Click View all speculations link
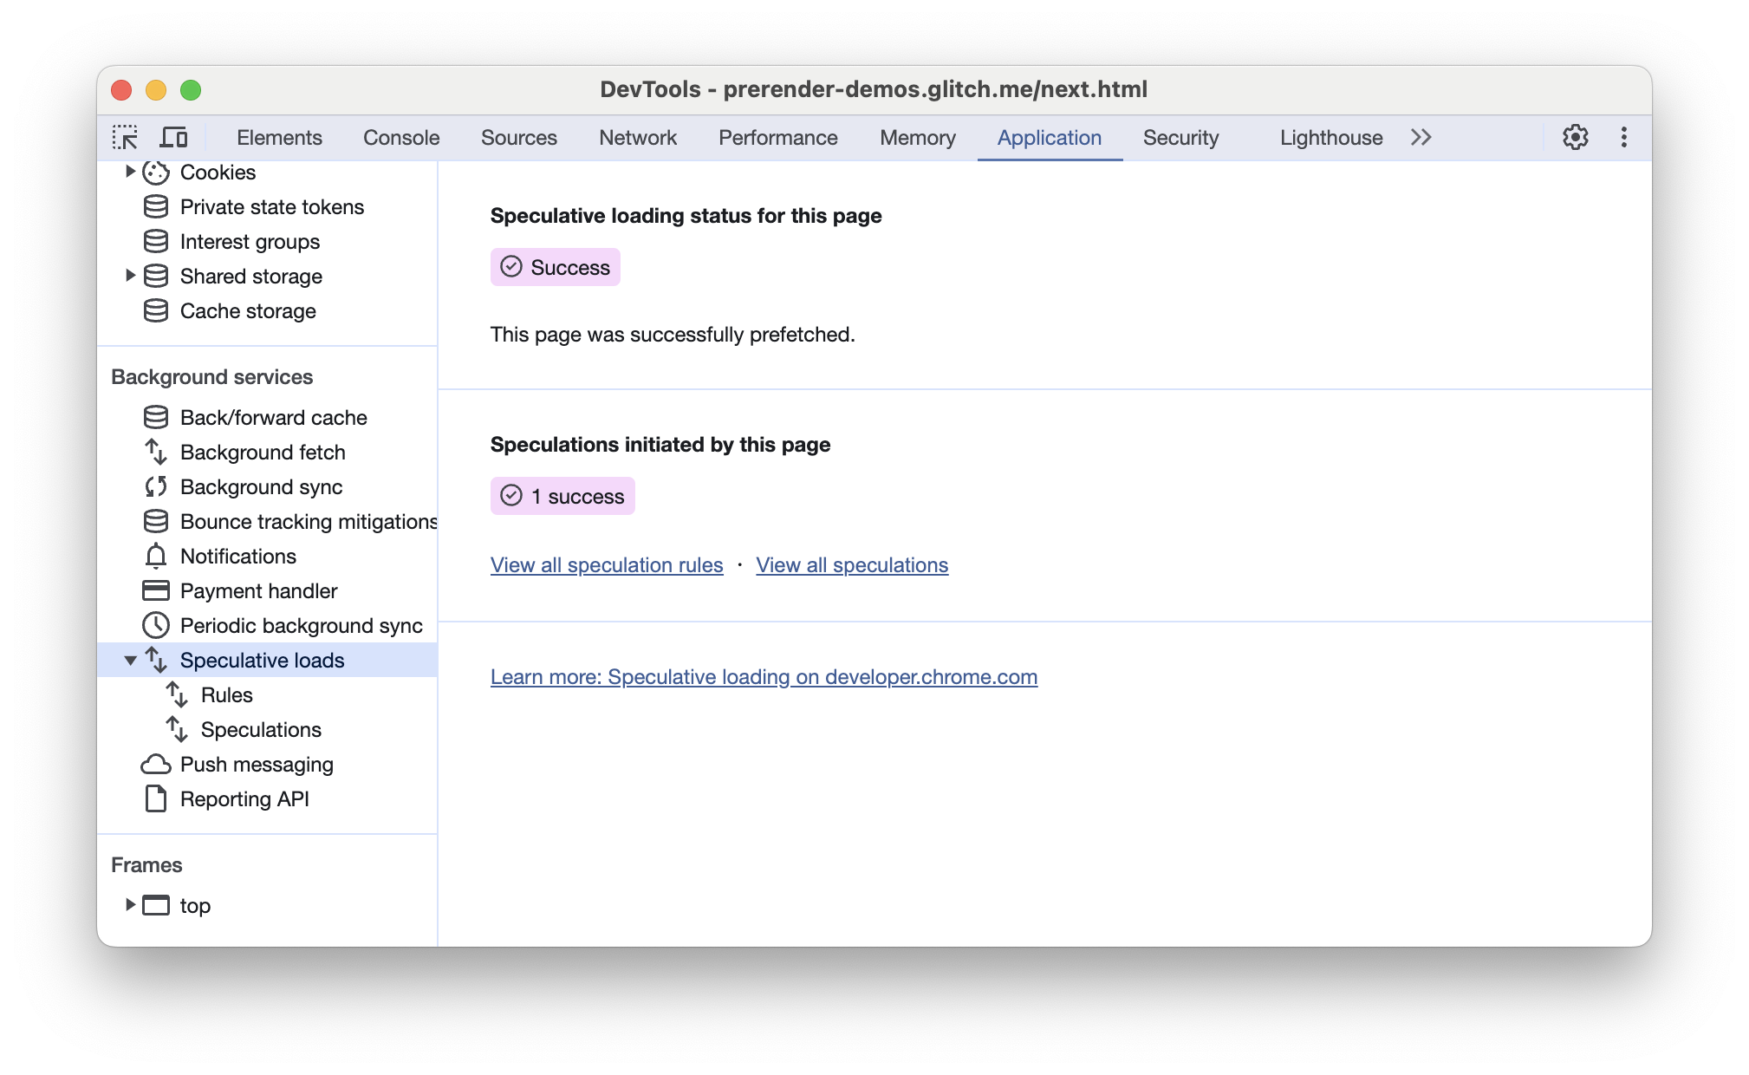Screen dimensions: 1749x1075 (x=852, y=565)
